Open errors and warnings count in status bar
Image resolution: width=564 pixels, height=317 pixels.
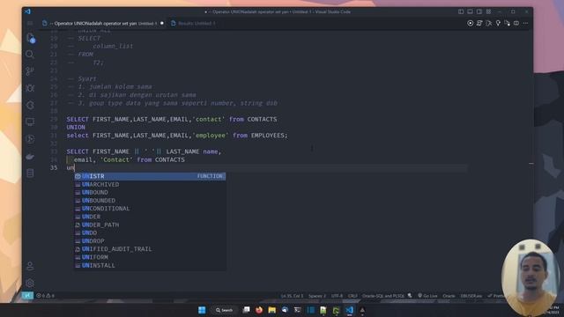(45, 296)
